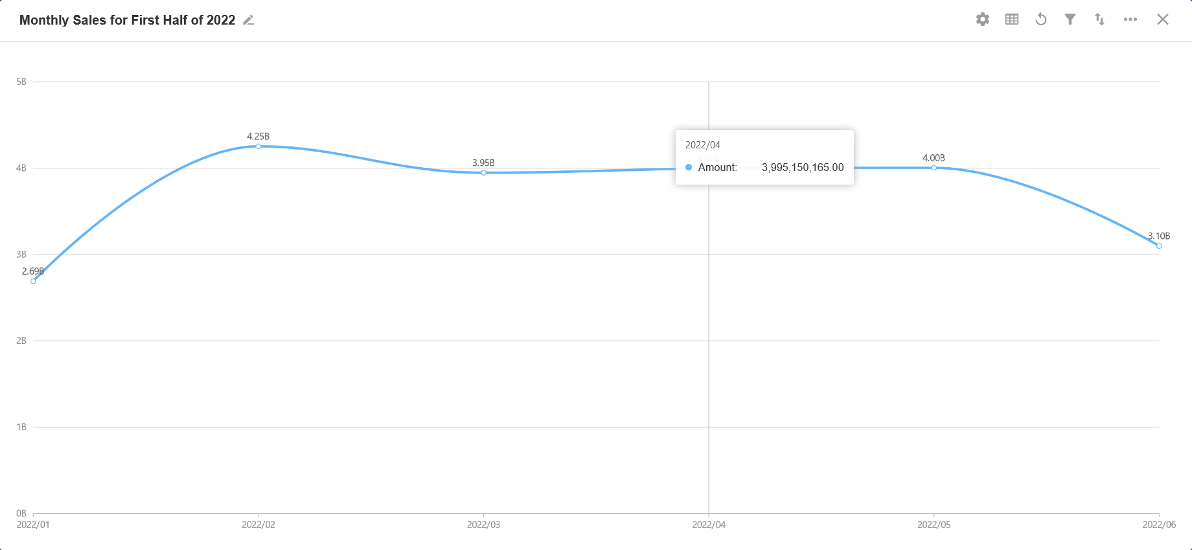Click the blue Amount legend dot in tooltip
This screenshot has width=1192, height=550.
[x=689, y=167]
